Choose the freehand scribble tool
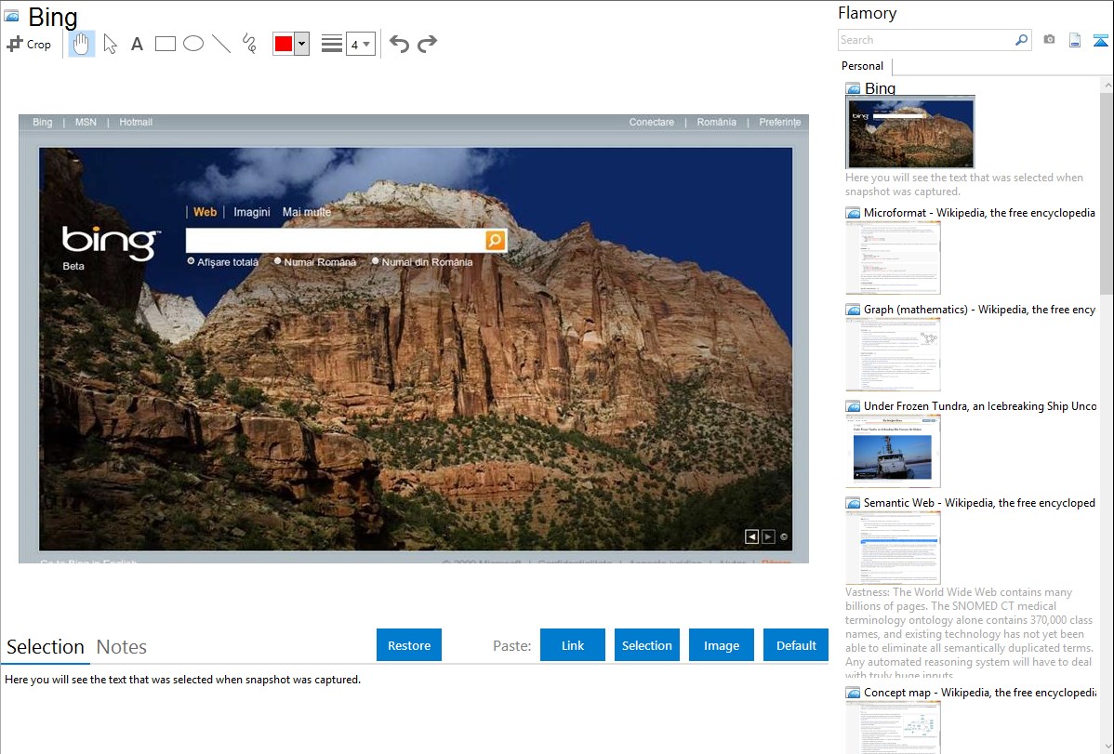The height and width of the screenshot is (754, 1114). [249, 44]
